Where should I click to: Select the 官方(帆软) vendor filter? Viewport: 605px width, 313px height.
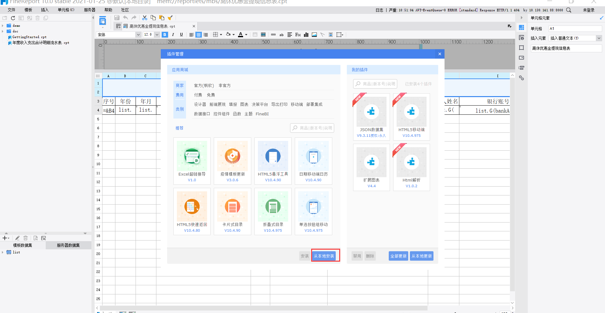click(x=204, y=85)
